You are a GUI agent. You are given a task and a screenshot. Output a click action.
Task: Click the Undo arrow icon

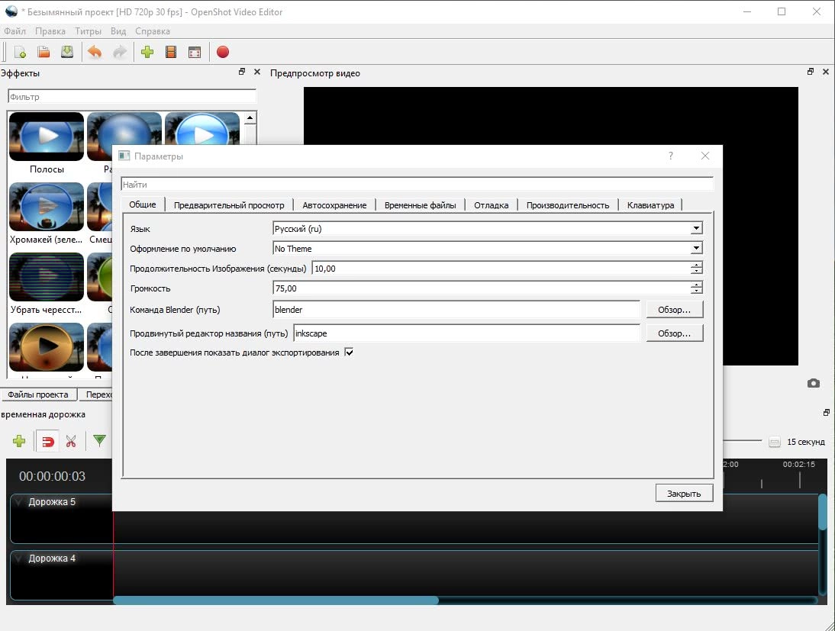click(95, 52)
